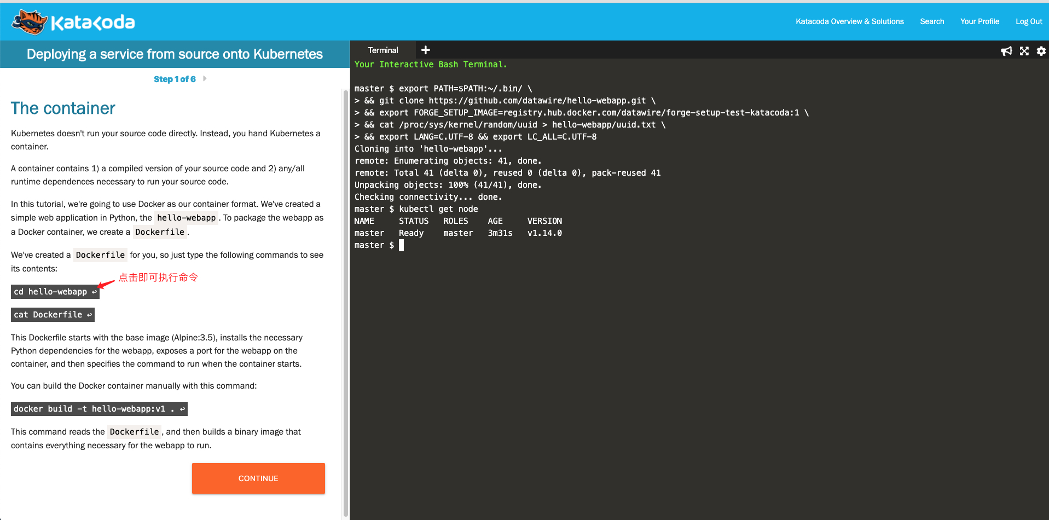Select the Terminal tab

click(382, 50)
